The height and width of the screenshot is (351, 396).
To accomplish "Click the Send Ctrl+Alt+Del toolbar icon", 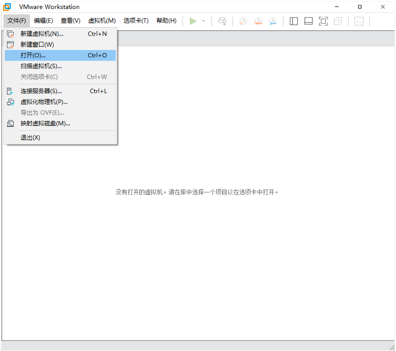I will point(222,21).
